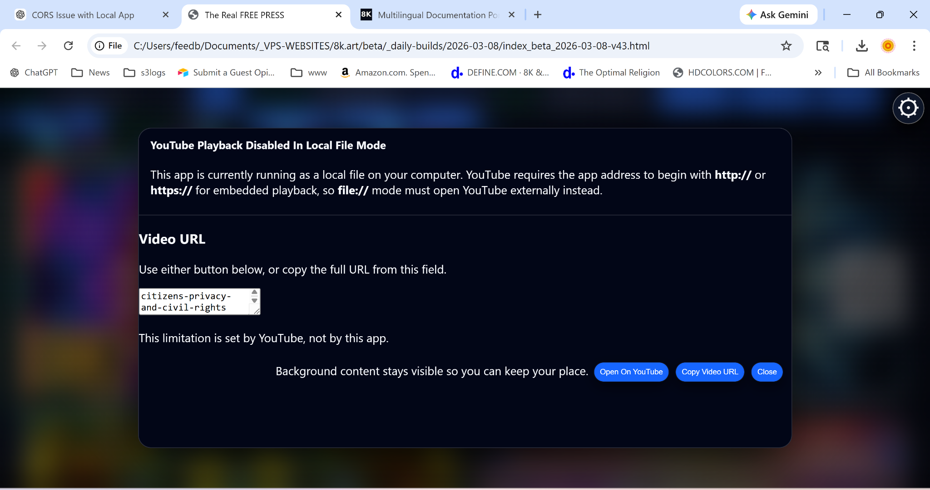Viewport: 930px width, 490px height.
Task: Click the browser back arrow
Action: point(16,46)
